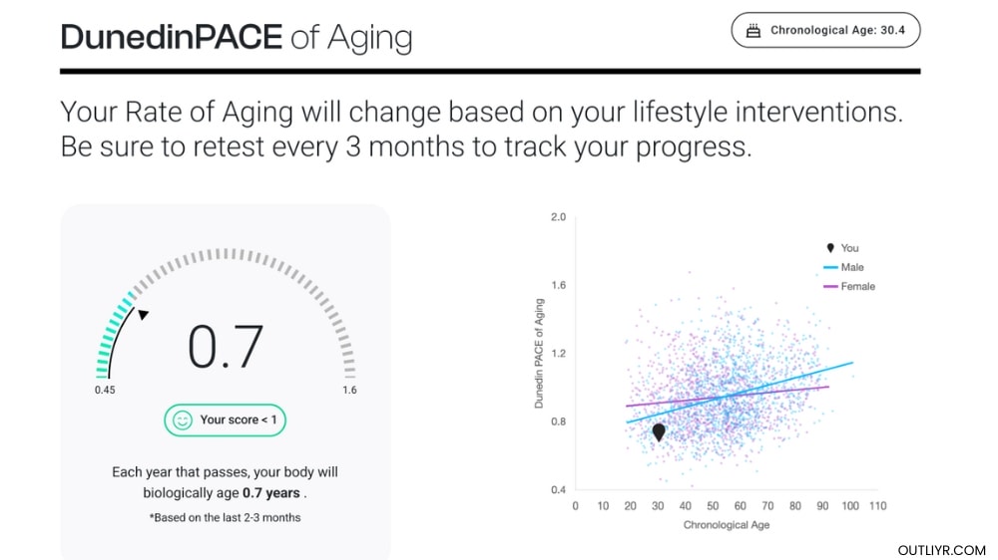Click the 'Male' legend label
This screenshot has height=560, width=998.
852,267
